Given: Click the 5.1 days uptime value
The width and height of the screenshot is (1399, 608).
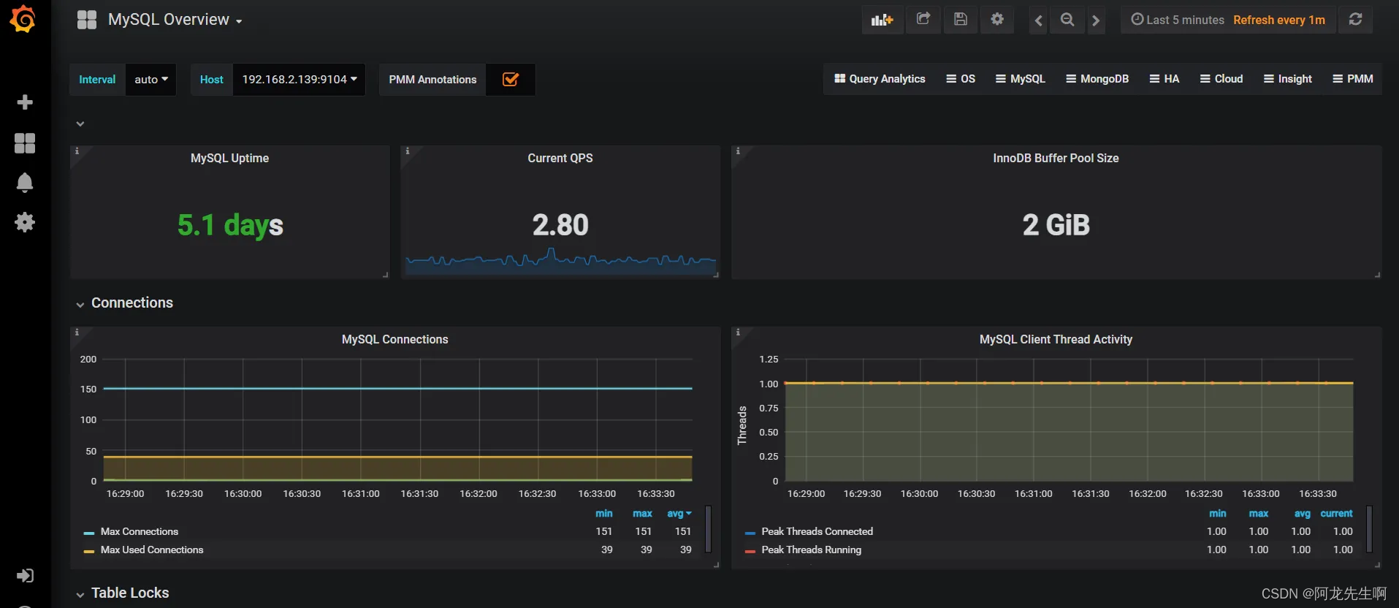Looking at the screenshot, I should (x=230, y=225).
